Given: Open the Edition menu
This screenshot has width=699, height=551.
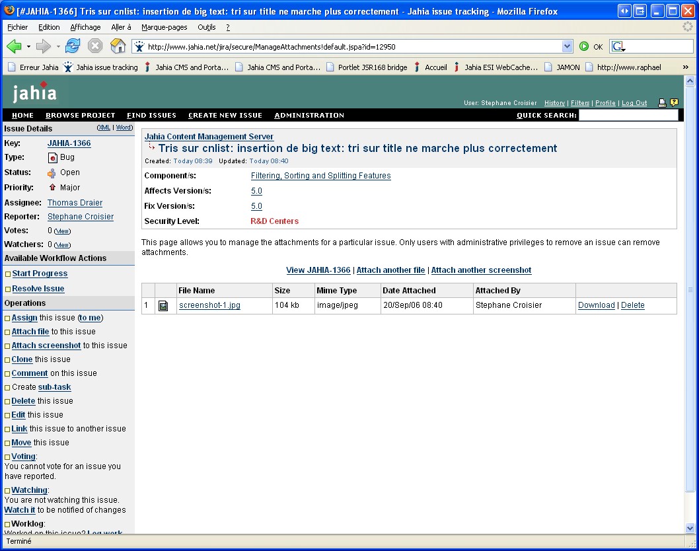Looking at the screenshot, I should (49, 27).
